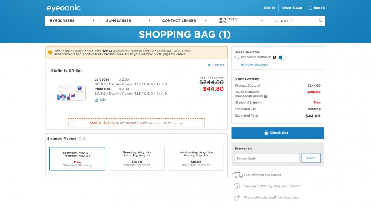This screenshot has width=371, height=208.
Task: Click the SAVED $27.16 annual supply banner
Action: pos(137,123)
